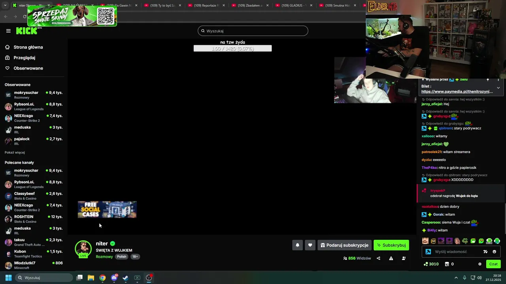The width and height of the screenshot is (506, 284).
Task: Switch to the Smutna Hist YouTube tab
Action: [x=338, y=6]
